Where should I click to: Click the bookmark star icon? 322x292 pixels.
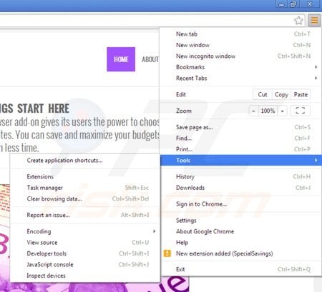[298, 21]
